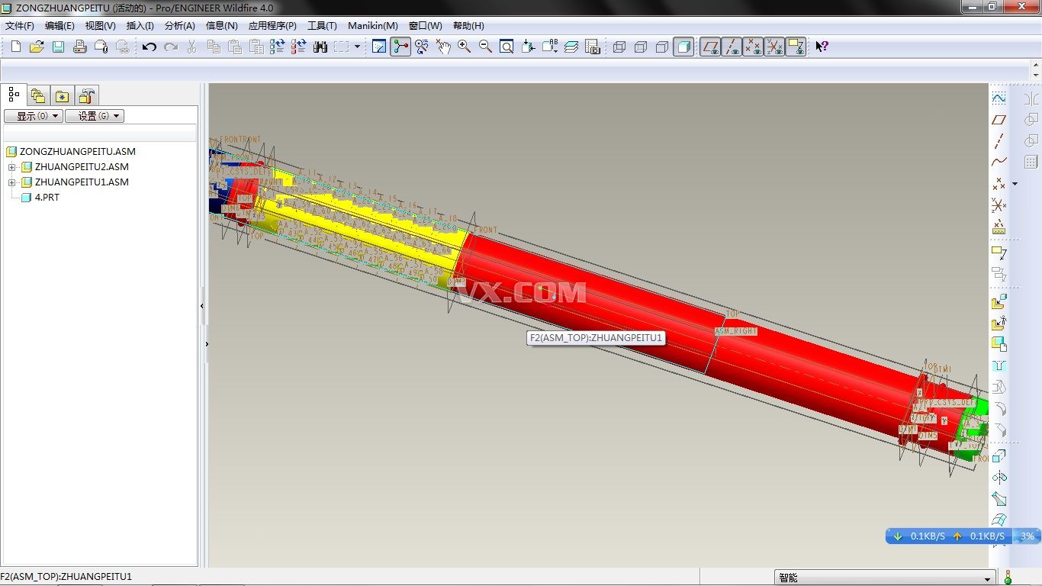Select the Zoom In magnifier tool
Viewport: 1042px width, 586px height.
(464, 47)
